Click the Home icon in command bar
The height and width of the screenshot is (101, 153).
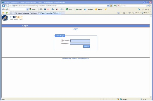click(x=118, y=13)
